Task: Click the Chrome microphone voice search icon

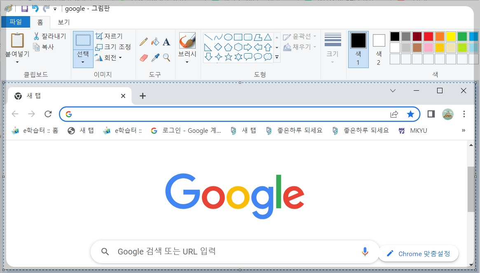Action: pyautogui.click(x=365, y=252)
